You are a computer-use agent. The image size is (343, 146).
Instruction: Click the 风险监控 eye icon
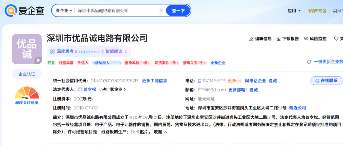306,38
